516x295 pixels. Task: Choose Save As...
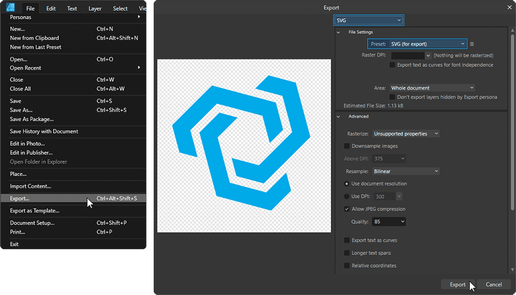point(73,110)
